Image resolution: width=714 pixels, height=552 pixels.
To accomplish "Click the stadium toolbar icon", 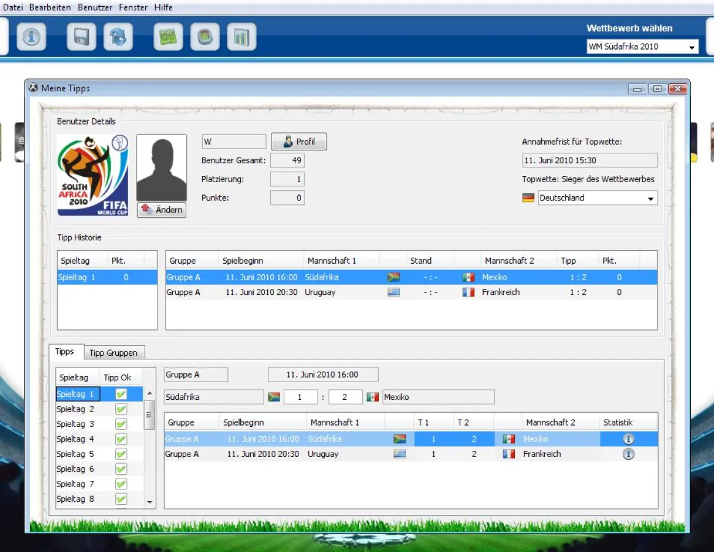I will (205, 36).
